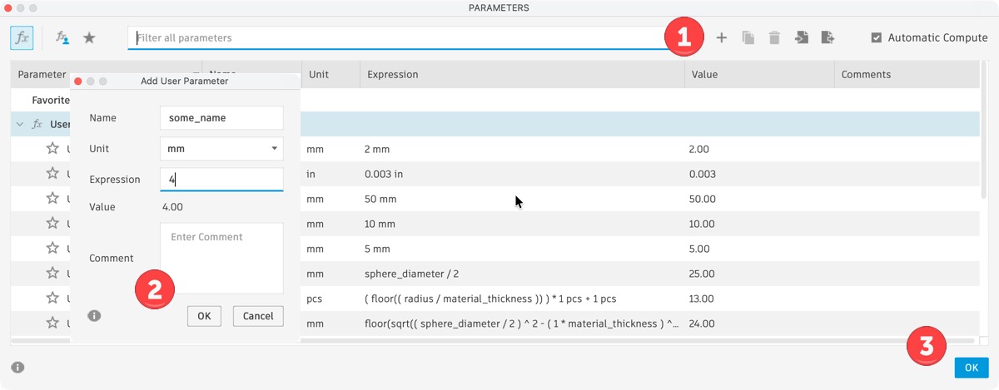The width and height of the screenshot is (999, 390).
Task: Filter by user parameters icon
Action: [62, 38]
